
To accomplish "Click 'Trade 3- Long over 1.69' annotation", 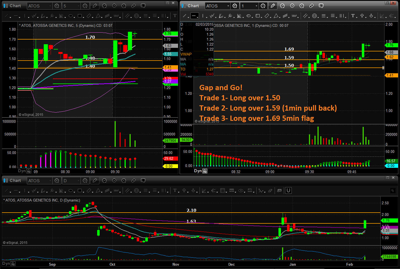I will (257, 118).
